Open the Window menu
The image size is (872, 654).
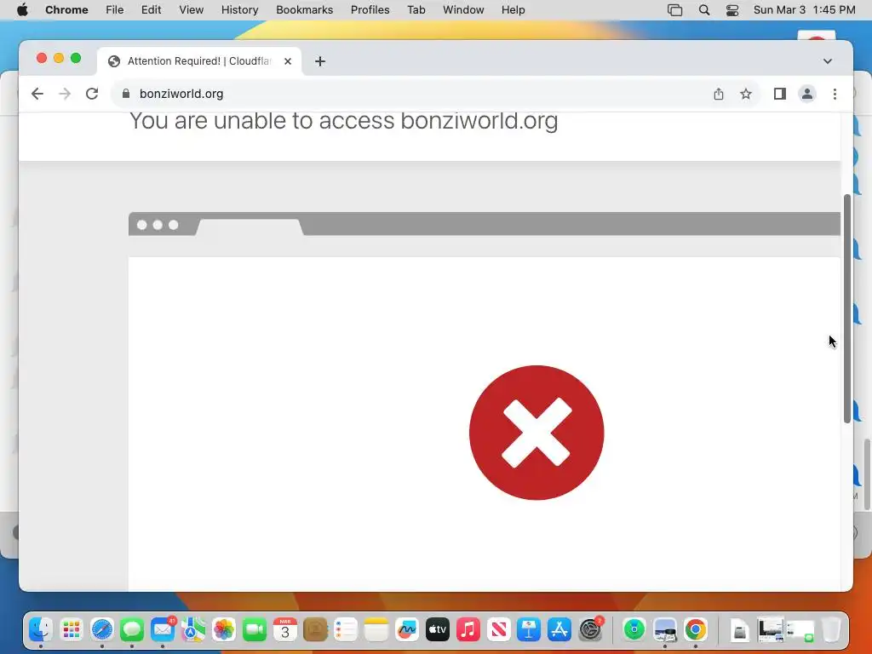point(463,10)
